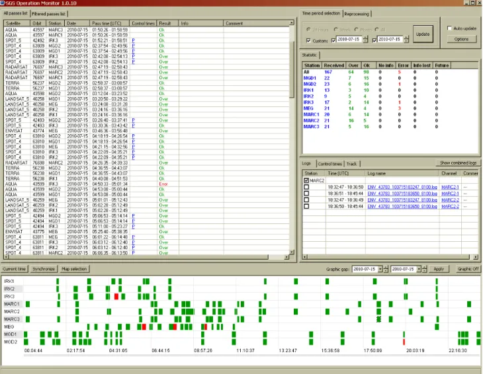Select the Time period selection tab

point(321,13)
